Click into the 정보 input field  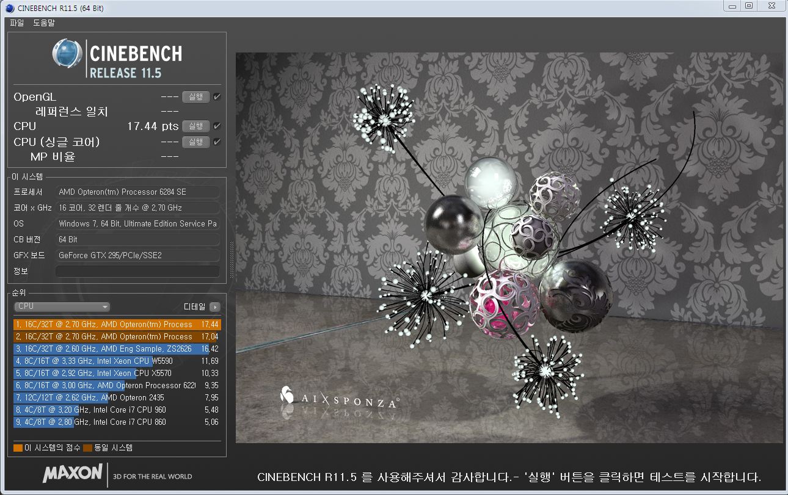point(137,271)
